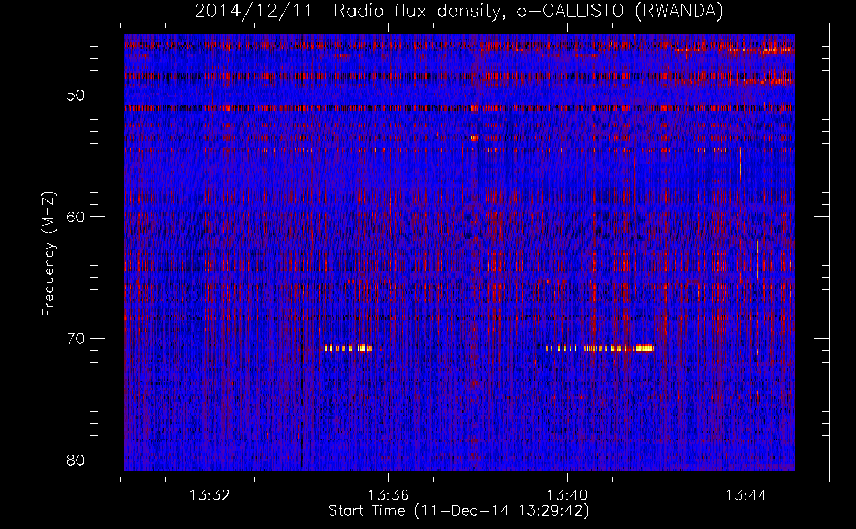Click the 50 MHz tick label
856x529 pixels.
[76, 95]
